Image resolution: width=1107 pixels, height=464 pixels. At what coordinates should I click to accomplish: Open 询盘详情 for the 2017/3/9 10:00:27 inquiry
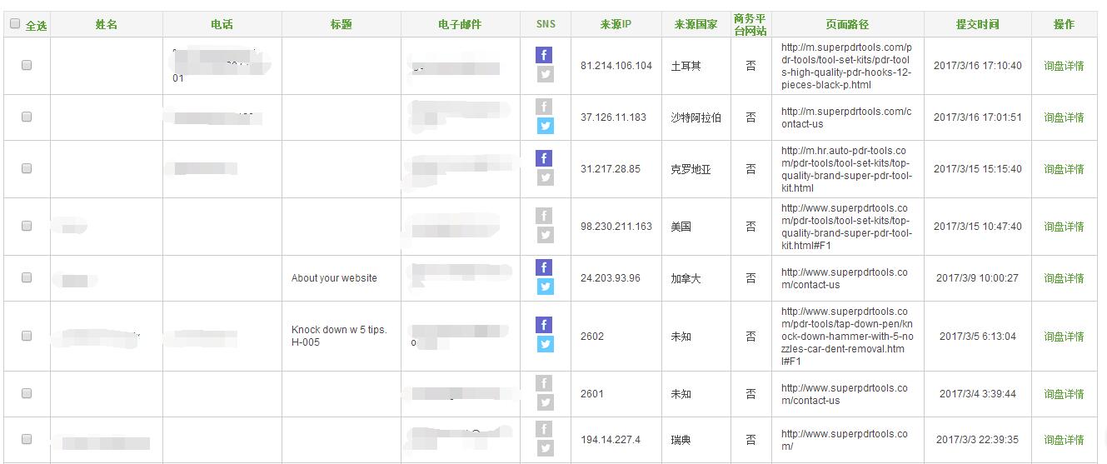pos(1064,278)
